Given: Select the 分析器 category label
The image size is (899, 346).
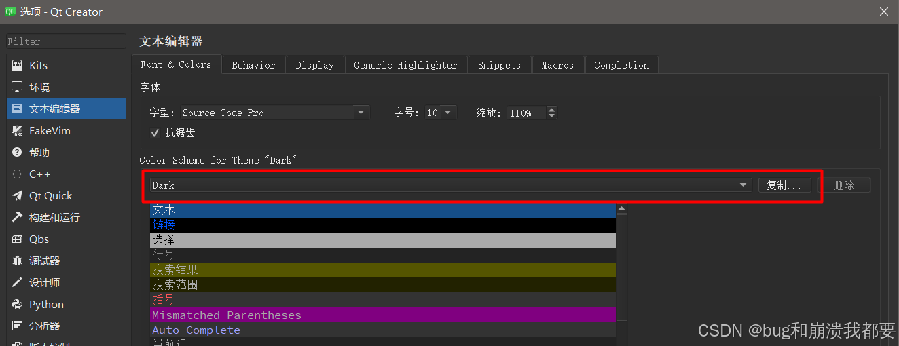Looking at the screenshot, I should pyautogui.click(x=44, y=326).
